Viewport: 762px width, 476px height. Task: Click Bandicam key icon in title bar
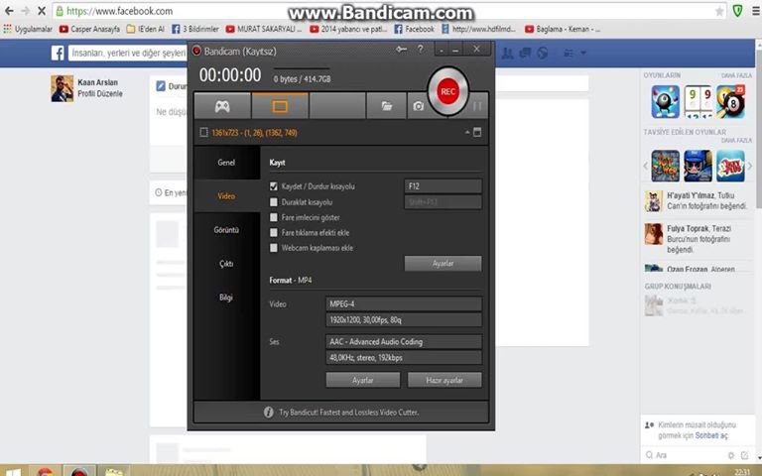pyautogui.click(x=401, y=49)
